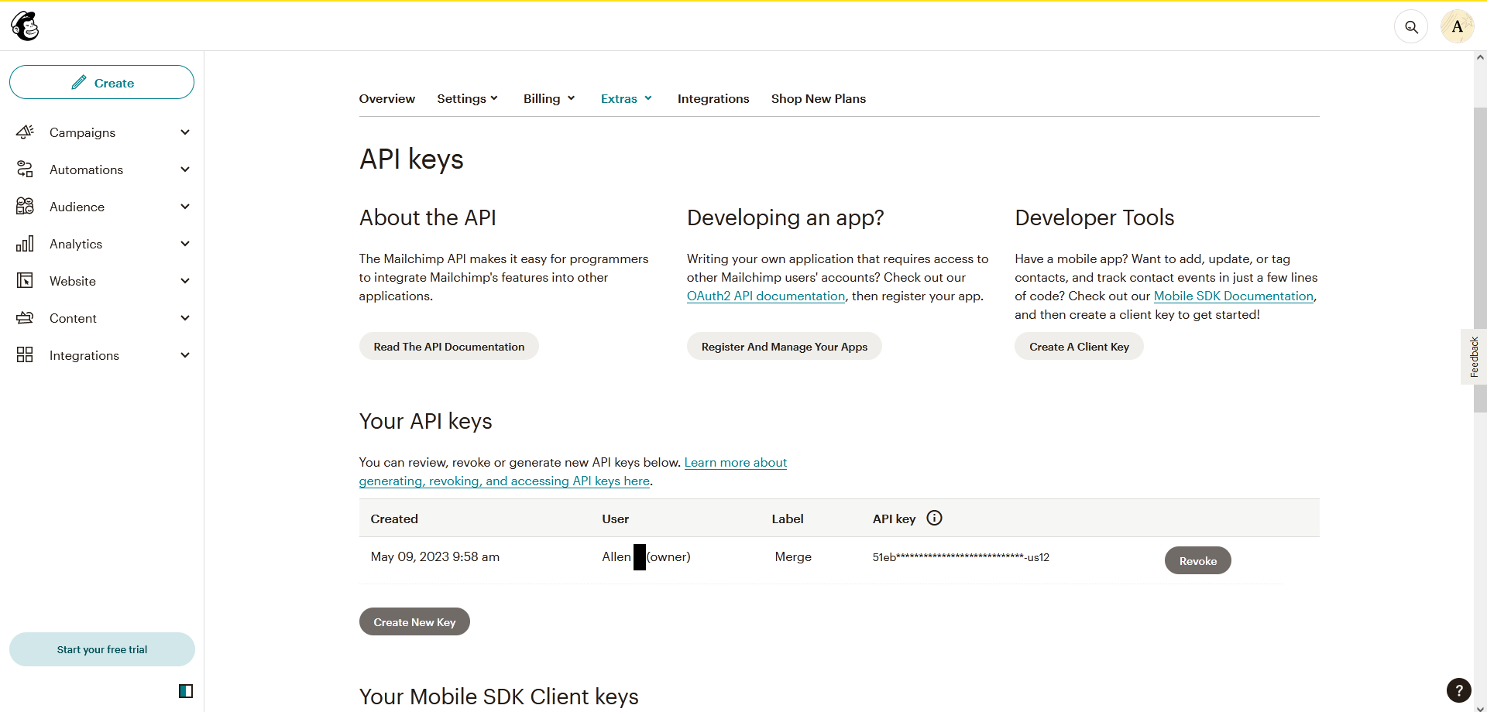Click Start your free trial

click(102, 649)
